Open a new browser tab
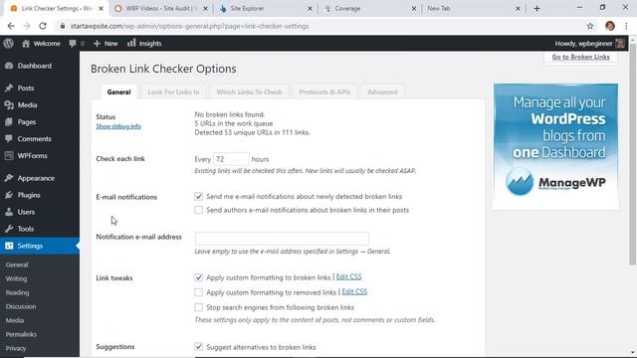Image resolution: width=637 pixels, height=358 pixels. point(536,8)
